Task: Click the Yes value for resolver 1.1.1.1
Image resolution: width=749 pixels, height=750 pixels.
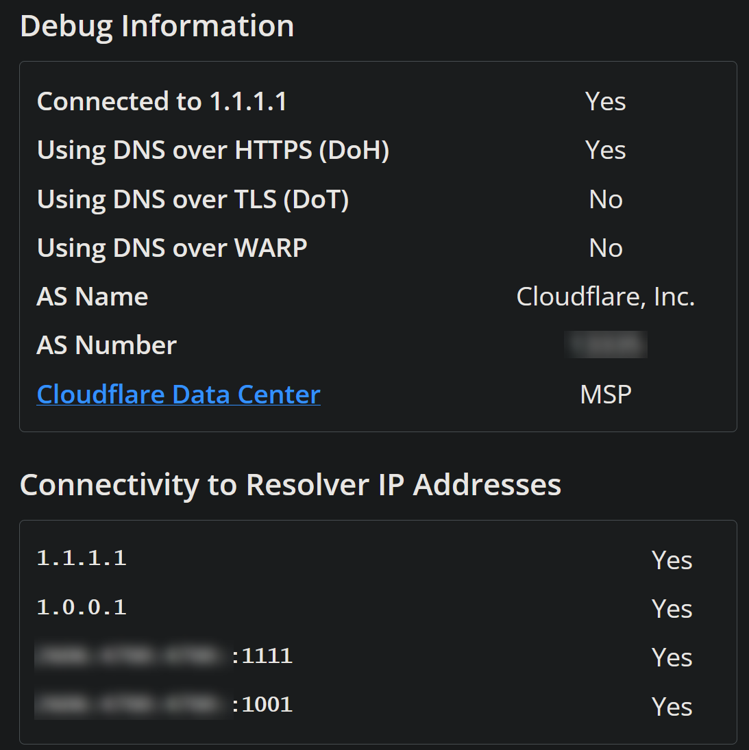Action: point(672,560)
